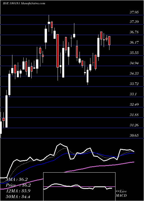Click the 31.26 price axis label

134,125
